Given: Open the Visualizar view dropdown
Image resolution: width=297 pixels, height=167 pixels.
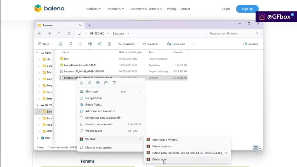Looking at the screenshot, I should 151,44.
